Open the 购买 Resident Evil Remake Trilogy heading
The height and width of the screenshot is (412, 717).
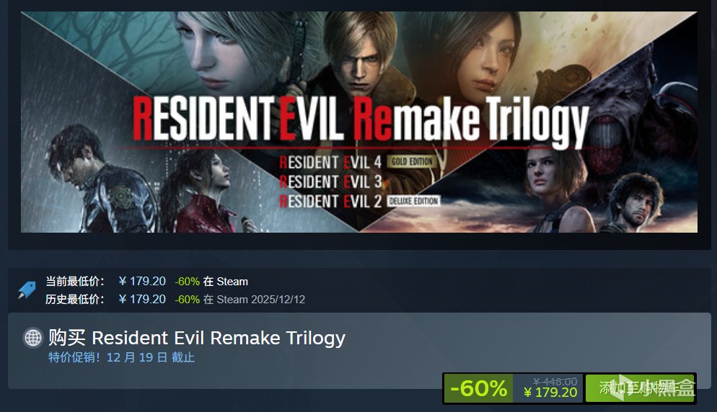(x=197, y=338)
